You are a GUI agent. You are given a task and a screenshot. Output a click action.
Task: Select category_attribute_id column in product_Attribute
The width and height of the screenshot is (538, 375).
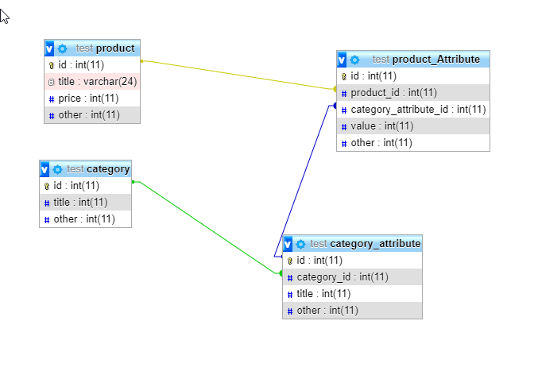tap(418, 110)
